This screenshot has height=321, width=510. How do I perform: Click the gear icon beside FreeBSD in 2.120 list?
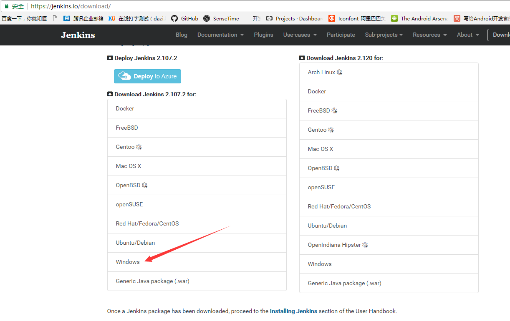334,110
